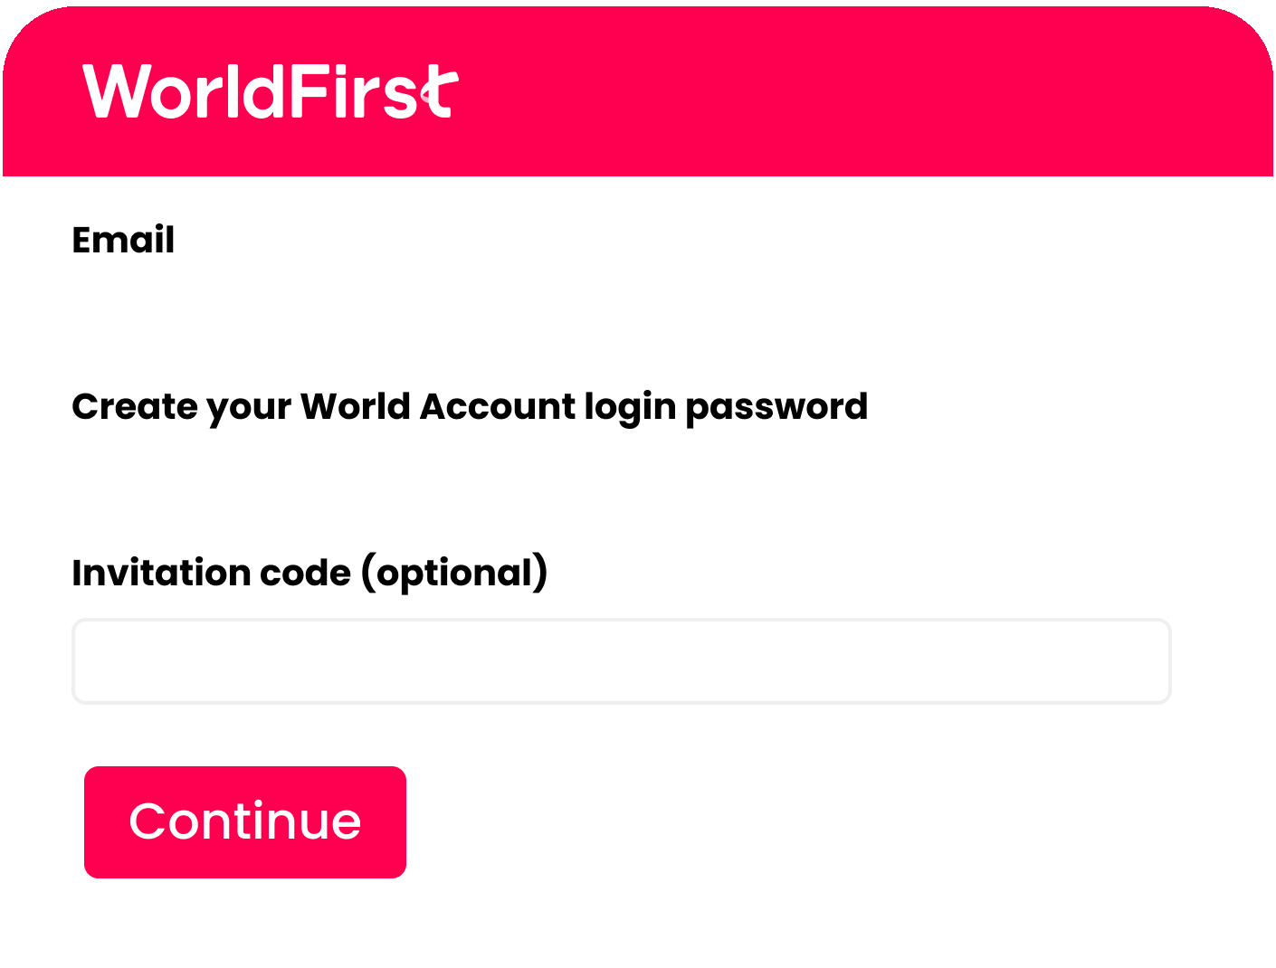The image size is (1276, 968).
Task: Place cursor in the invitation code textbox
Action: coord(621,661)
